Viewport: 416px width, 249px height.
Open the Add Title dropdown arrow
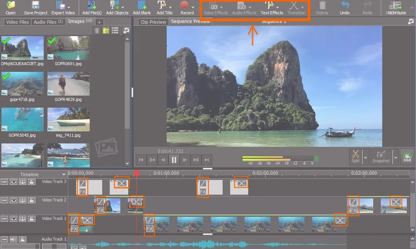coord(170,7)
